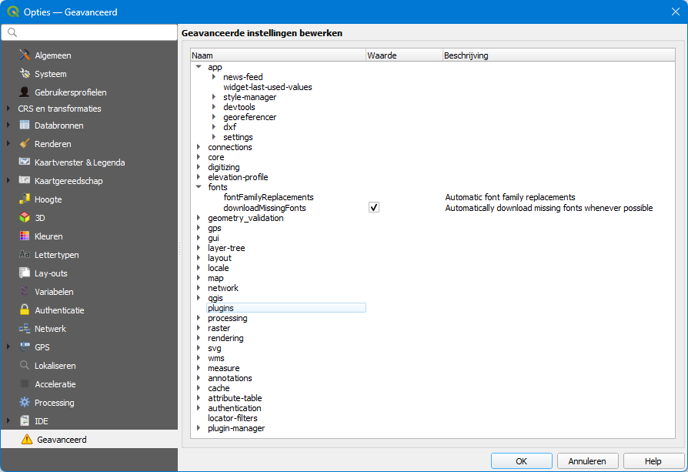Click the Waarde column header
688x472 pixels.
pos(404,55)
